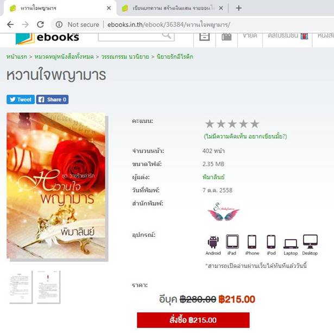Close the หวานใจพญามาร tab

tap(109, 8)
